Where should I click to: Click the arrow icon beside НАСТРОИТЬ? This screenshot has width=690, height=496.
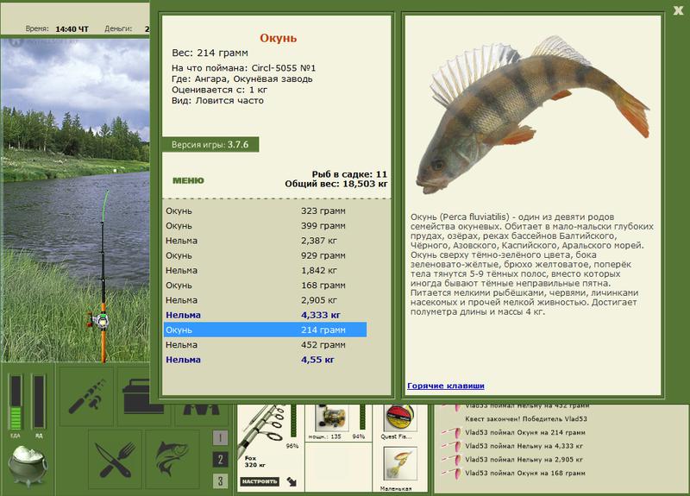(292, 481)
